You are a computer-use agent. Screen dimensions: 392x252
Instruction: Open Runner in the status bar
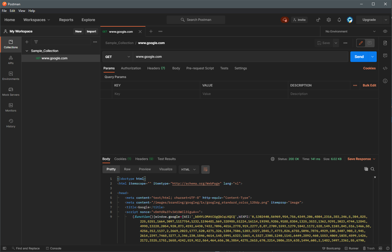[x=352, y=248]
